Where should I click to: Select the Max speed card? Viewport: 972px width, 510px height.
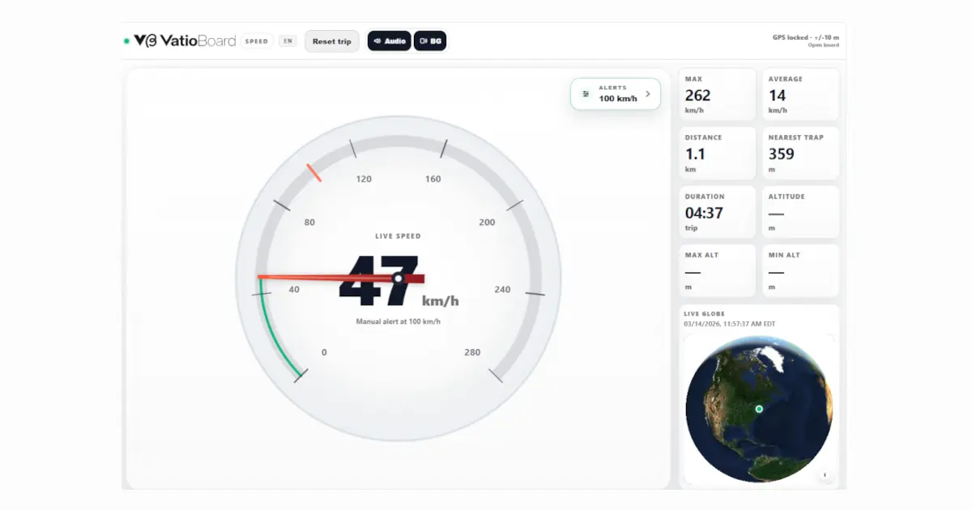pos(717,95)
